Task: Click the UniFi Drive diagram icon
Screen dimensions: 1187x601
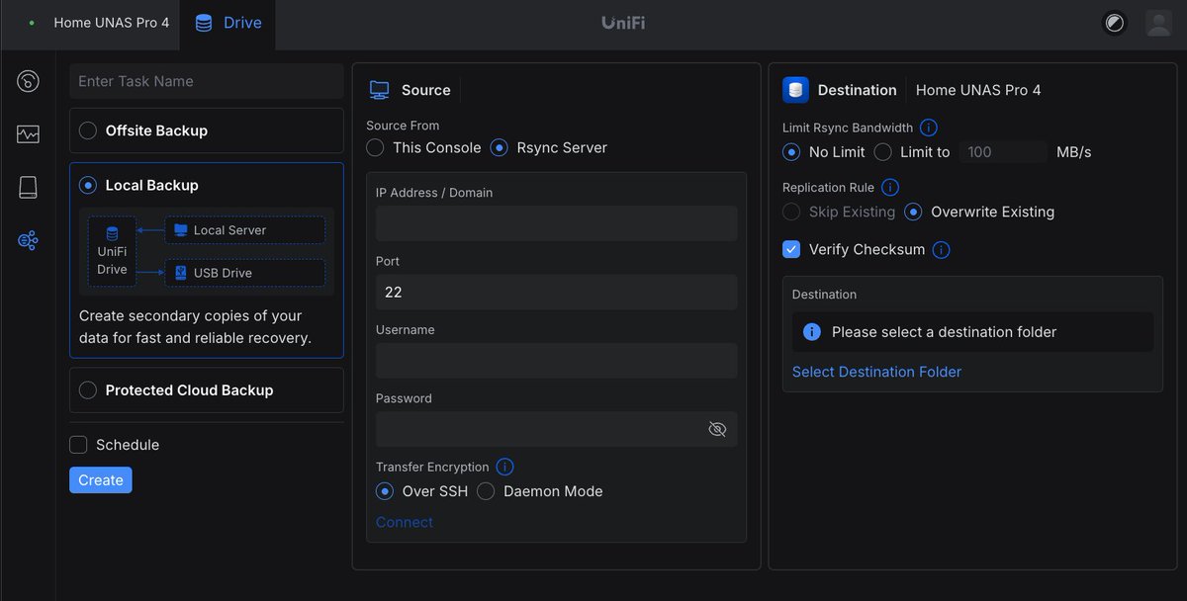Action: click(112, 252)
